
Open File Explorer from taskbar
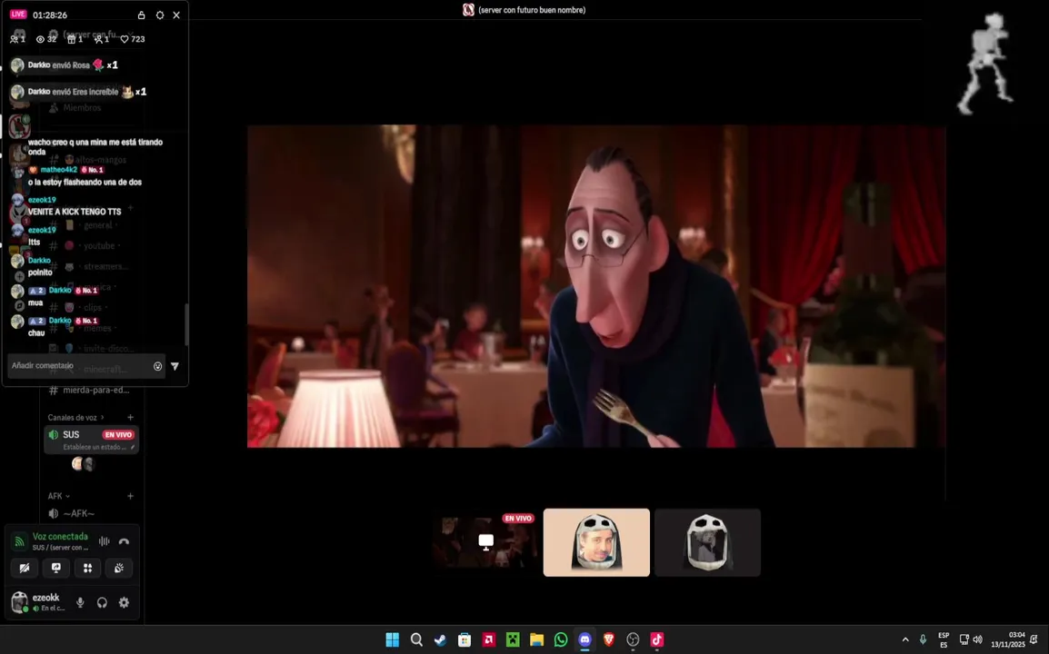tap(536, 640)
